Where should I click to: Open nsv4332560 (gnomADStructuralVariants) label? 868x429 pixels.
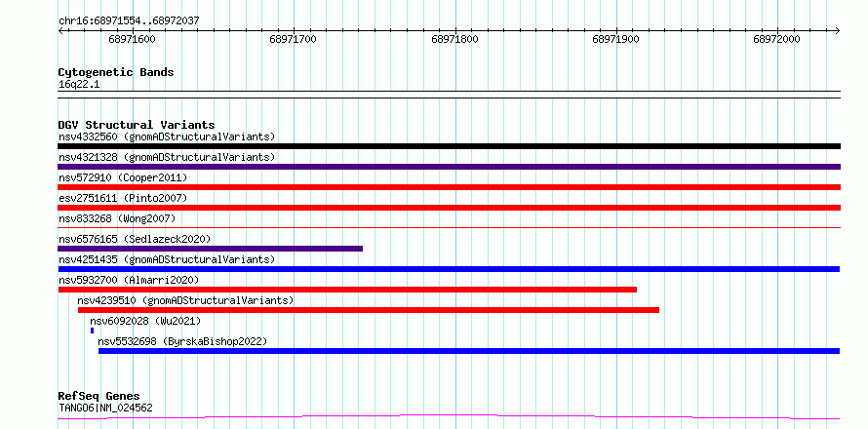tap(167, 136)
